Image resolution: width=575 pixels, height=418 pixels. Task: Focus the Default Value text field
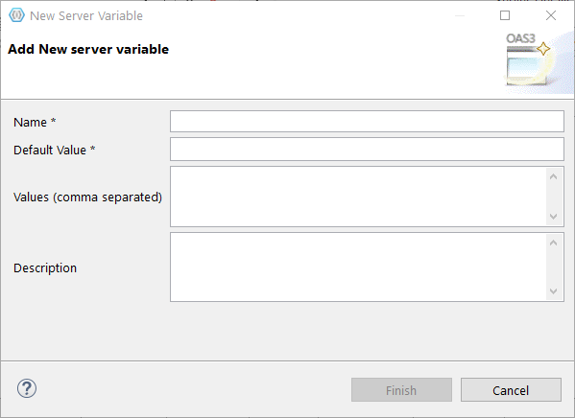[x=367, y=150]
